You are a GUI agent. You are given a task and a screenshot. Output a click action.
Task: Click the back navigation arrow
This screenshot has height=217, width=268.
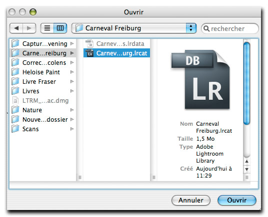click(16, 28)
